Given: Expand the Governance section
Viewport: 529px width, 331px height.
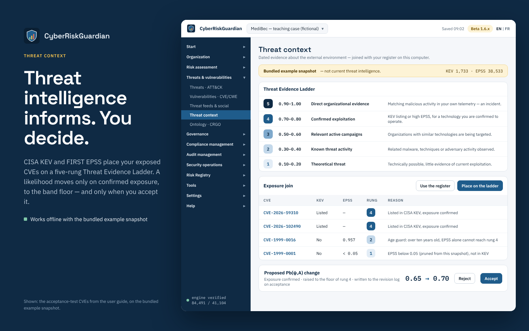Looking at the screenshot, I should (x=216, y=134).
